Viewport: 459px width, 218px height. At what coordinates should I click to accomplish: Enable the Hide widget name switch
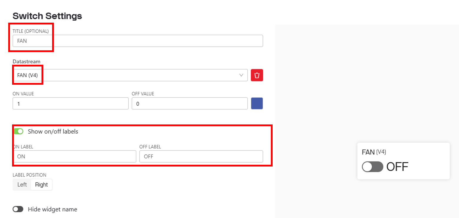(18, 209)
